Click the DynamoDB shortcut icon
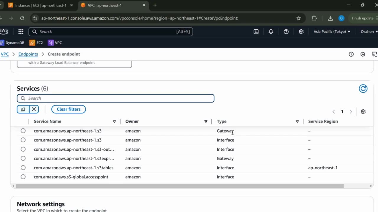The image size is (378, 212). click(x=2, y=43)
